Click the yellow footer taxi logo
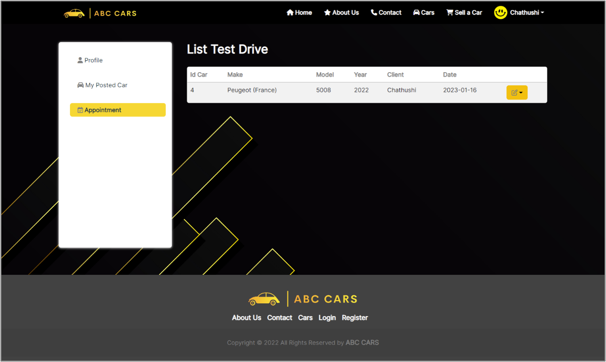The height and width of the screenshot is (362, 606). (x=264, y=299)
